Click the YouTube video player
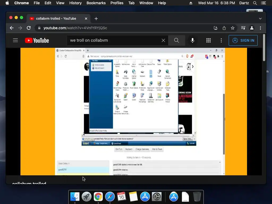Screen dimensions: 272x204 (x=134, y=112)
